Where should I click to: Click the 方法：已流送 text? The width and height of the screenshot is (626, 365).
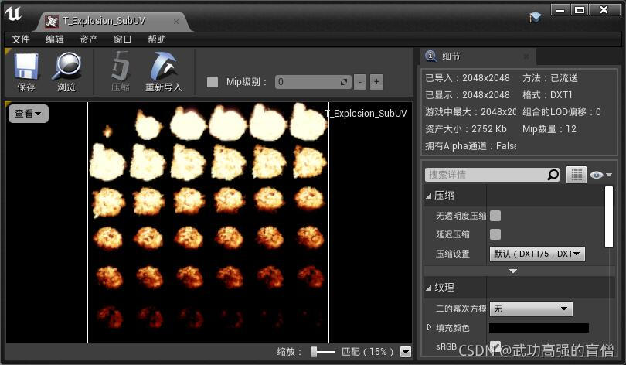pyautogui.click(x=549, y=78)
